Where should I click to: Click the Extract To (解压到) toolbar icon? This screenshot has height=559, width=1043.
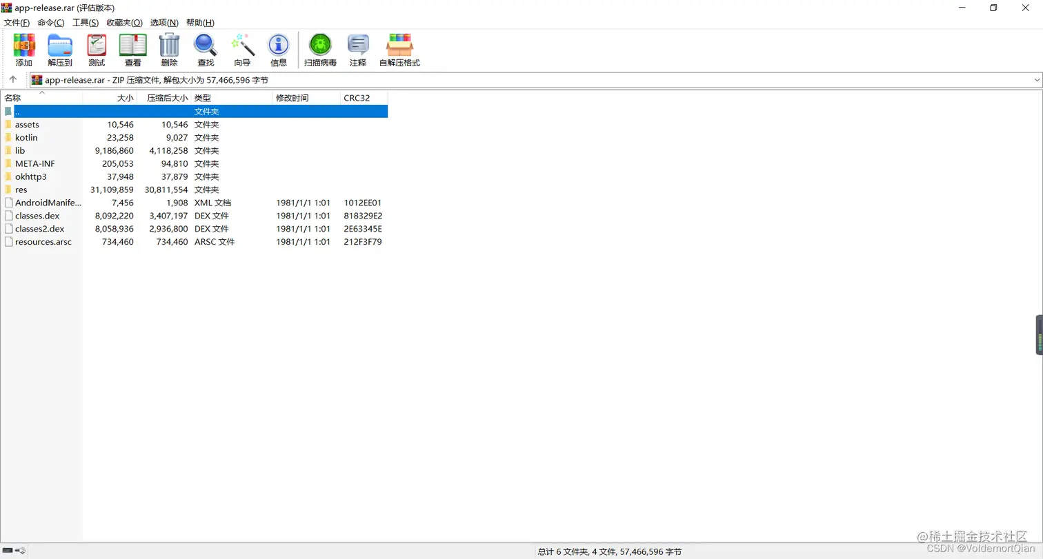coord(60,45)
